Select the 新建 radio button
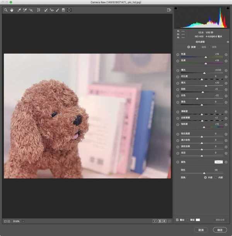 (189, 47)
